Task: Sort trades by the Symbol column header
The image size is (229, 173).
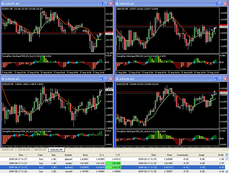Action: pyautogui.click(x=68, y=155)
